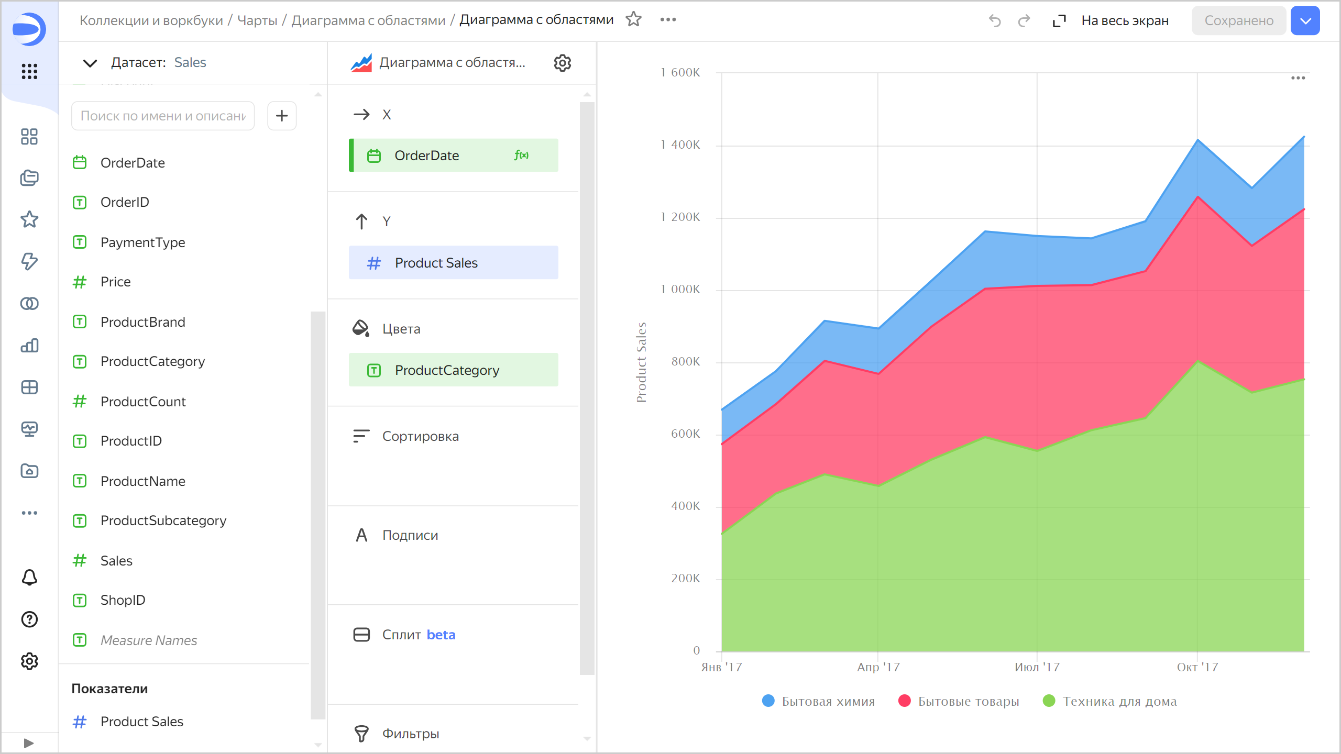Screen dimensions: 1341x754
Task: Open the chart settings gear icon
Action: 562,63
